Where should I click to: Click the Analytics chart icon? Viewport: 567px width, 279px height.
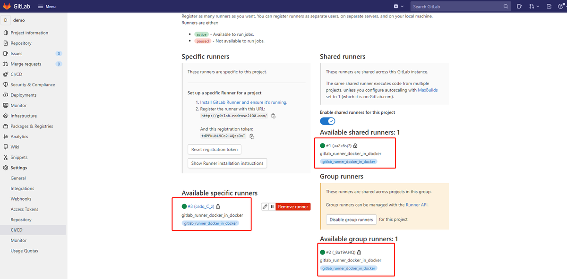pyautogui.click(x=6, y=136)
